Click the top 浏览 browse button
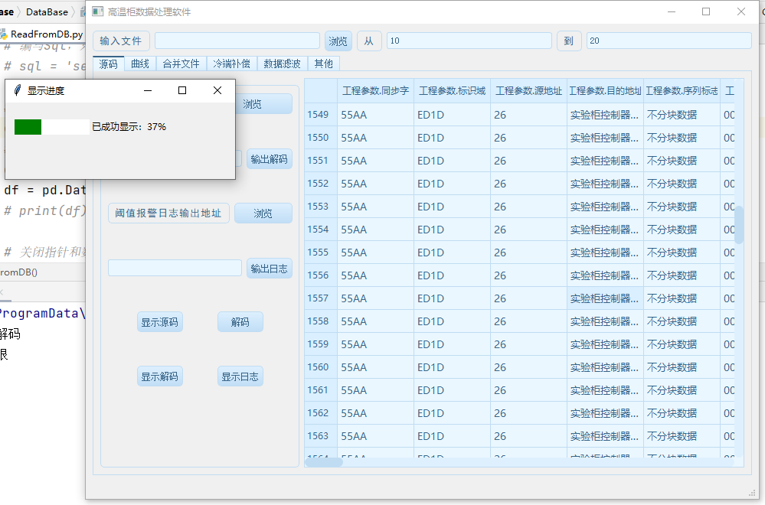765x505 pixels. pos(339,40)
